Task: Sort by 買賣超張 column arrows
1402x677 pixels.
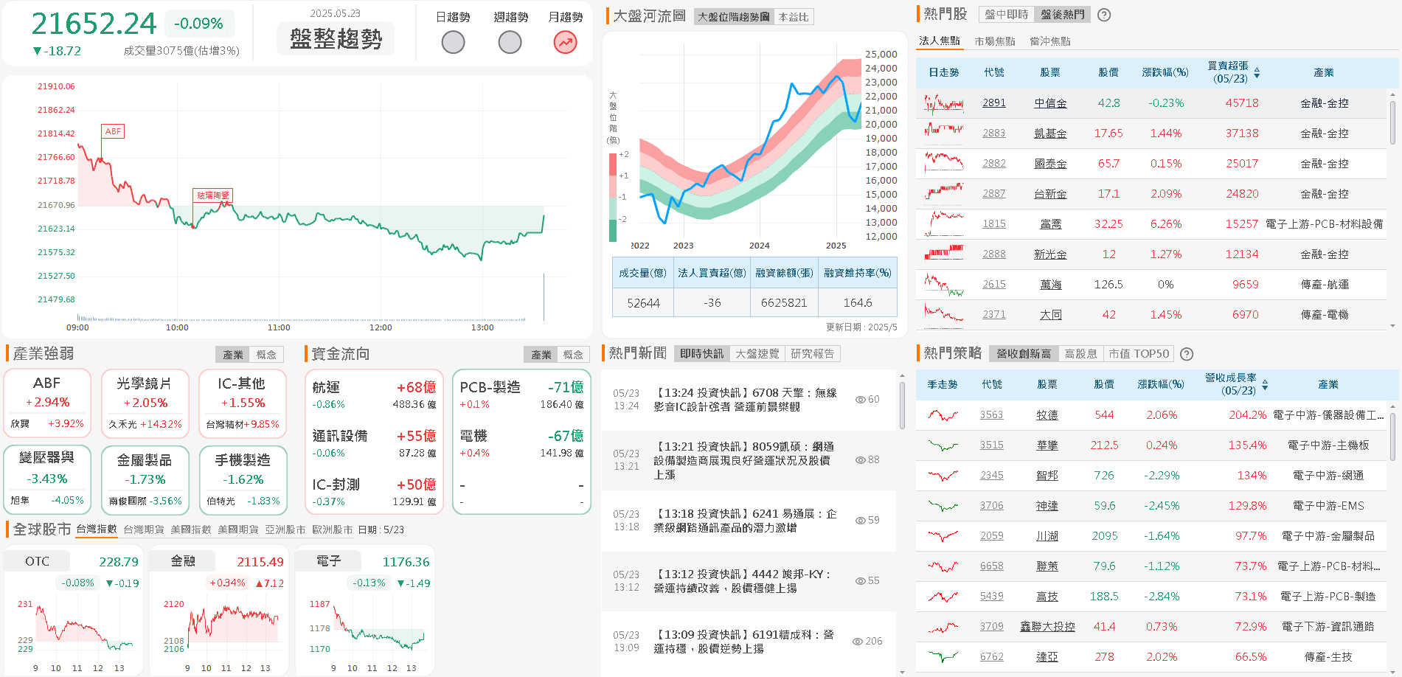Action: pos(1257,73)
